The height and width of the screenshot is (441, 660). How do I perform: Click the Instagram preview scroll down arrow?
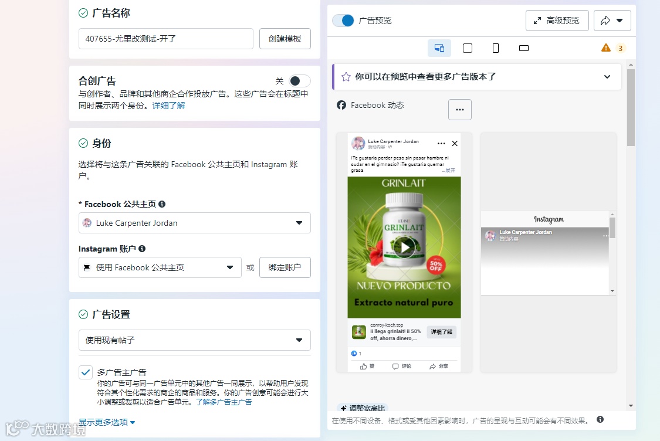point(612,291)
